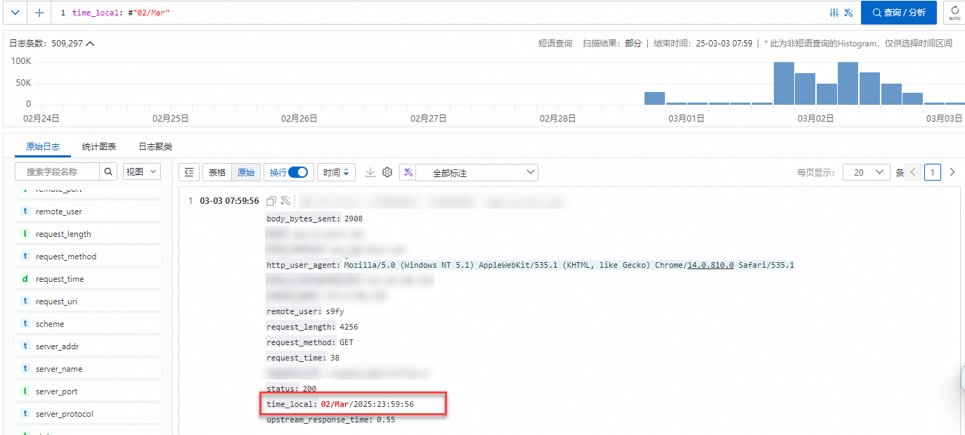Click request_length value 4256
This screenshot has height=435, width=965.
pos(349,327)
